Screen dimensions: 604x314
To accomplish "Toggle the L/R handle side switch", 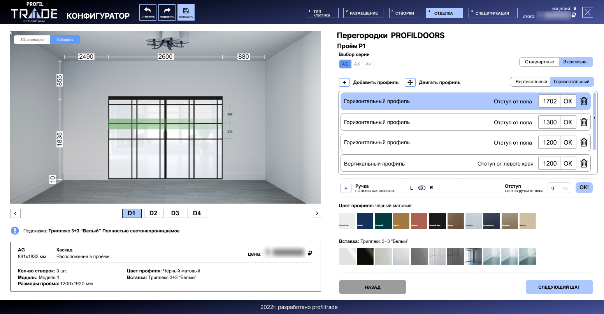I will (x=422, y=188).
